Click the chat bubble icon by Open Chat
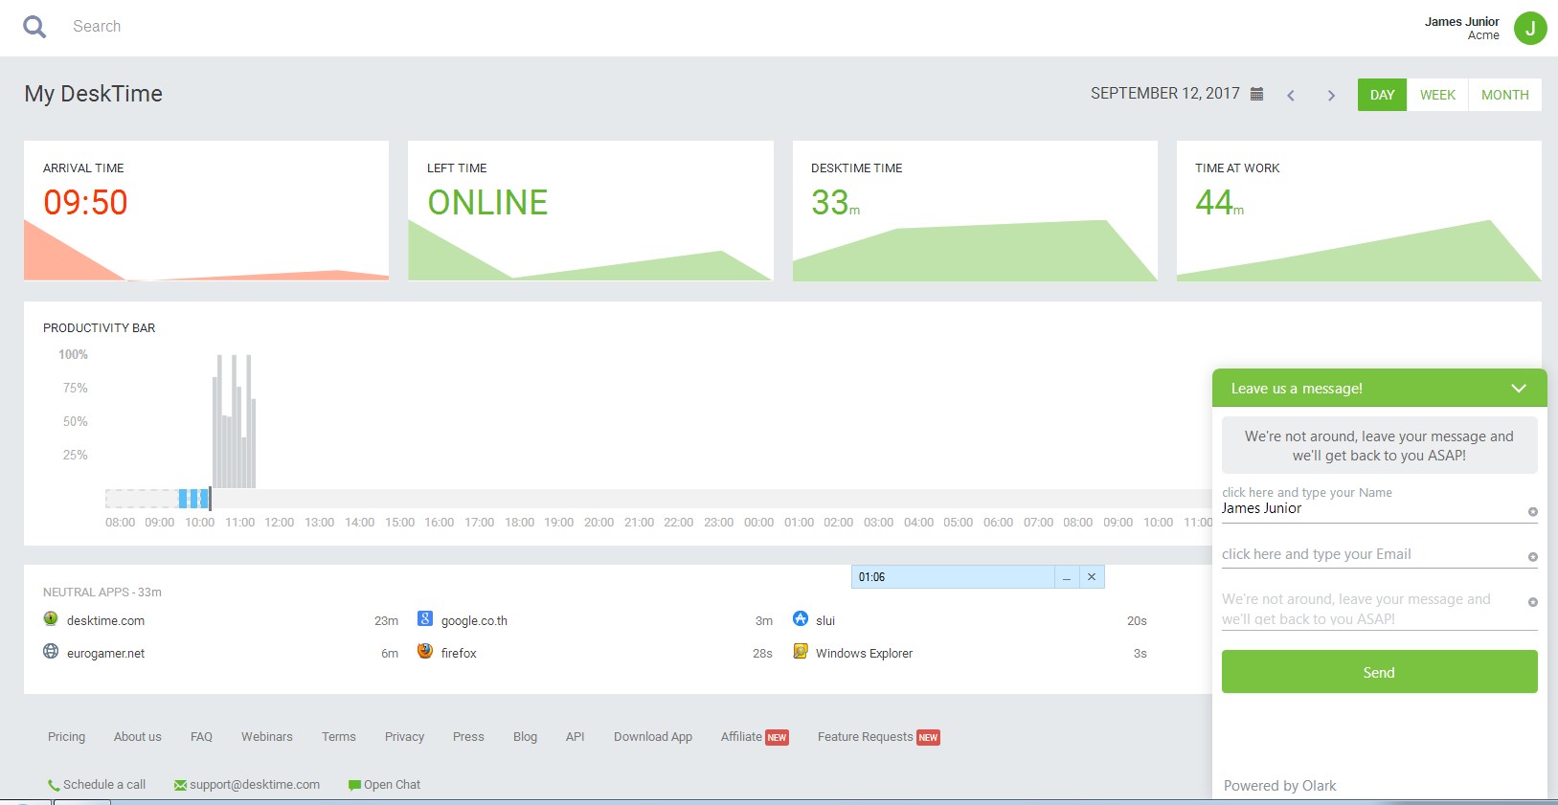1558x805 pixels. point(354,786)
